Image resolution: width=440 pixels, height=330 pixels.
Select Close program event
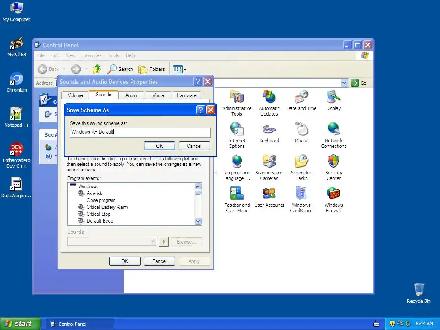click(101, 200)
